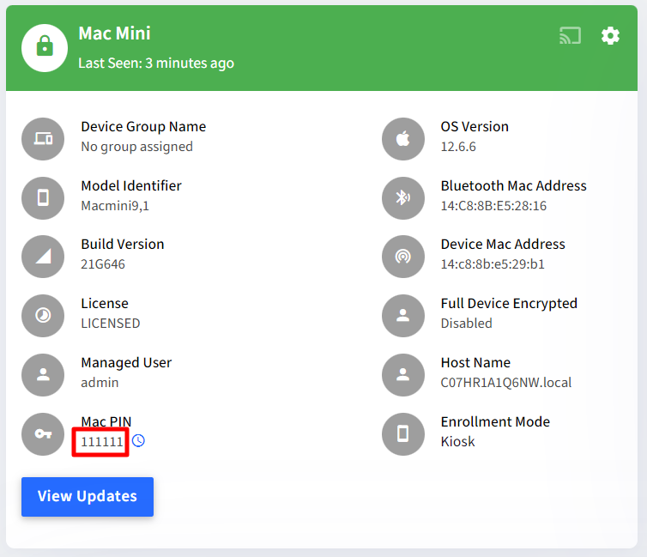Click the Host Name person icon
Viewport: 647px width, 557px height.
(403, 375)
